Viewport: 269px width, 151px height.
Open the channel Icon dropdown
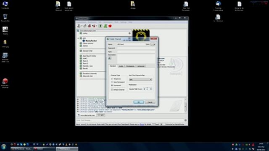tap(153, 44)
